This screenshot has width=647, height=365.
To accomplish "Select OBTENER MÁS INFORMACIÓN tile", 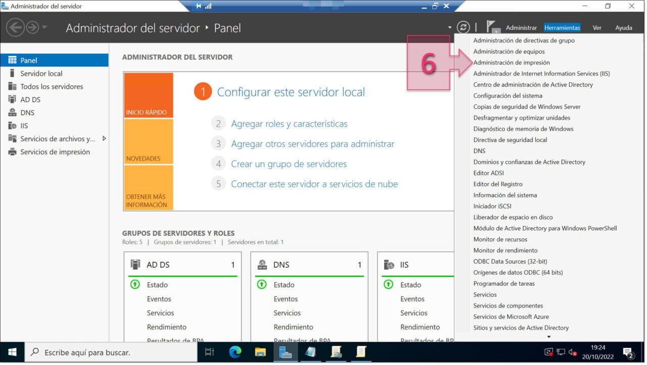I will click(148, 187).
